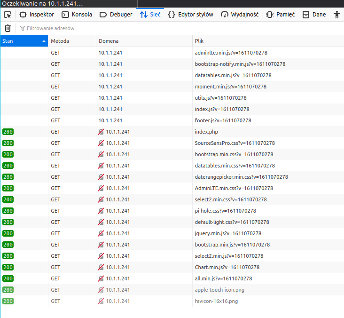Select the adminlte.min.js request row
Screen dimensions: 344x318
point(172,53)
